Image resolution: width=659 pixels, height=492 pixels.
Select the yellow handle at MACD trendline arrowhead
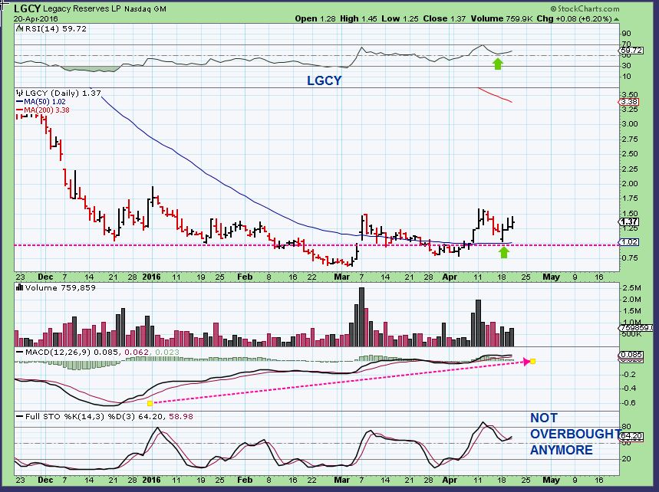point(532,361)
